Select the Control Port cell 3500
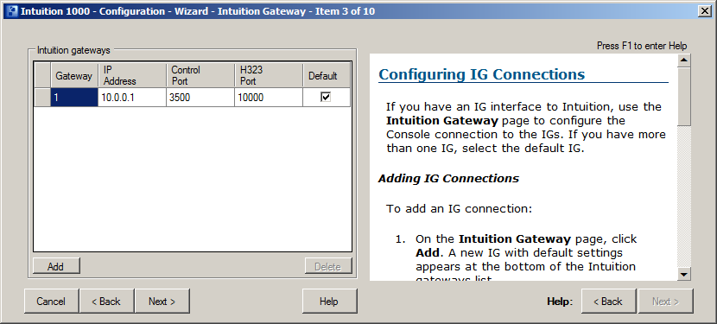This screenshot has width=717, height=324. pyautogui.click(x=200, y=98)
